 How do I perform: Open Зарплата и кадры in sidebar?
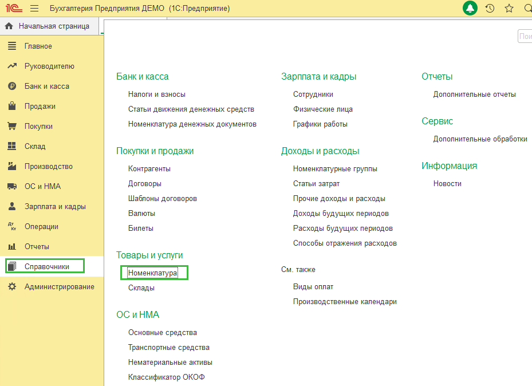click(55, 206)
